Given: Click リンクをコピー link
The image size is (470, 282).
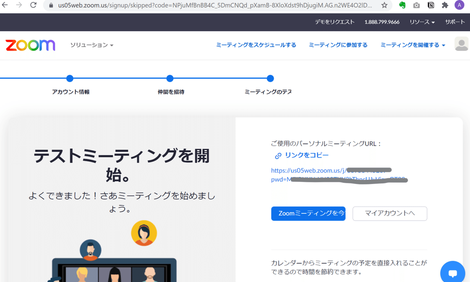Looking at the screenshot, I should click(307, 155).
